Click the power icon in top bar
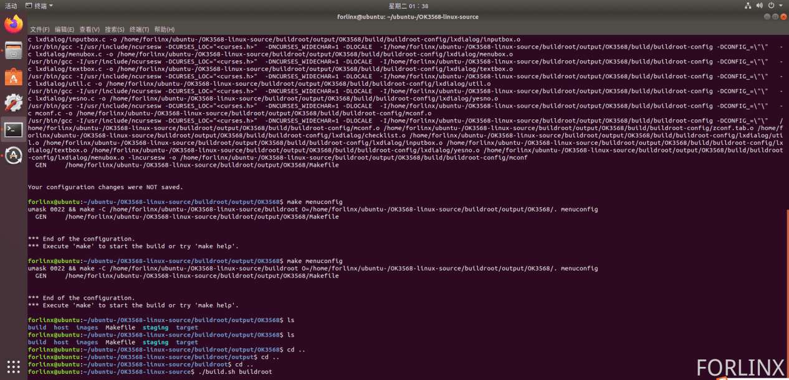This screenshot has height=380, width=789. pyautogui.click(x=772, y=6)
